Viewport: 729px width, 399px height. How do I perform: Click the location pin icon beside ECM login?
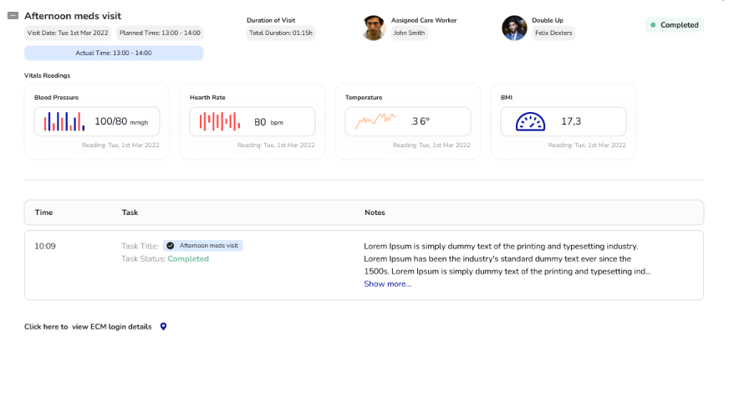point(163,326)
